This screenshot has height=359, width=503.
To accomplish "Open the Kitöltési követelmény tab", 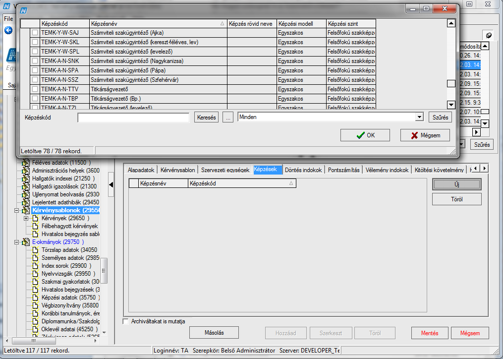I will (x=439, y=170).
